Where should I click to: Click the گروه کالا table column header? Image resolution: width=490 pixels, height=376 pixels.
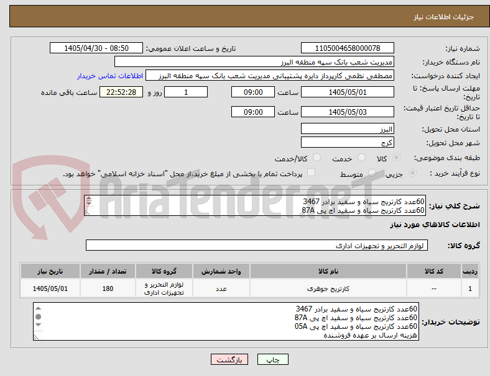coord(164,271)
